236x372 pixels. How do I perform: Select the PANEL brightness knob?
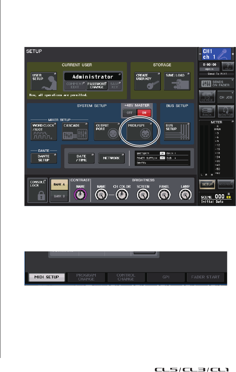164,195
